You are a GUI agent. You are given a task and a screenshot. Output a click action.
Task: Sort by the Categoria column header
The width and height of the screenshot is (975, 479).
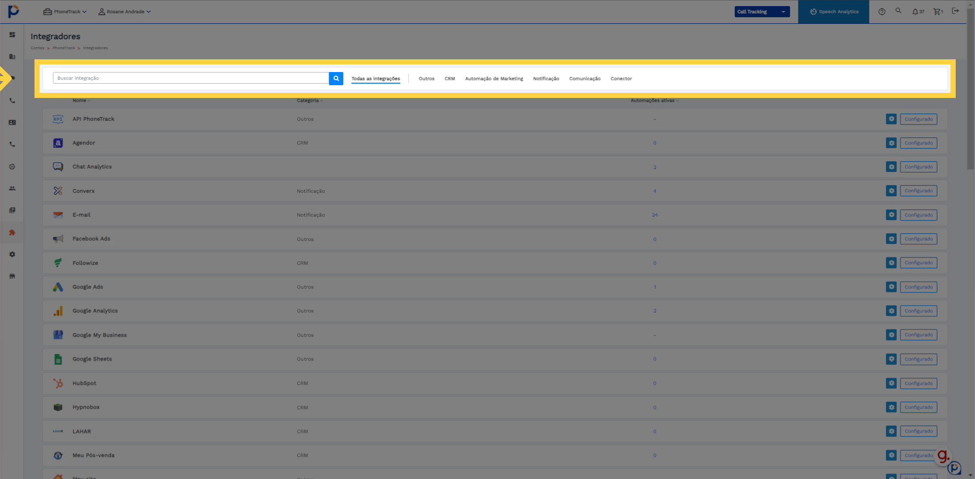309,100
